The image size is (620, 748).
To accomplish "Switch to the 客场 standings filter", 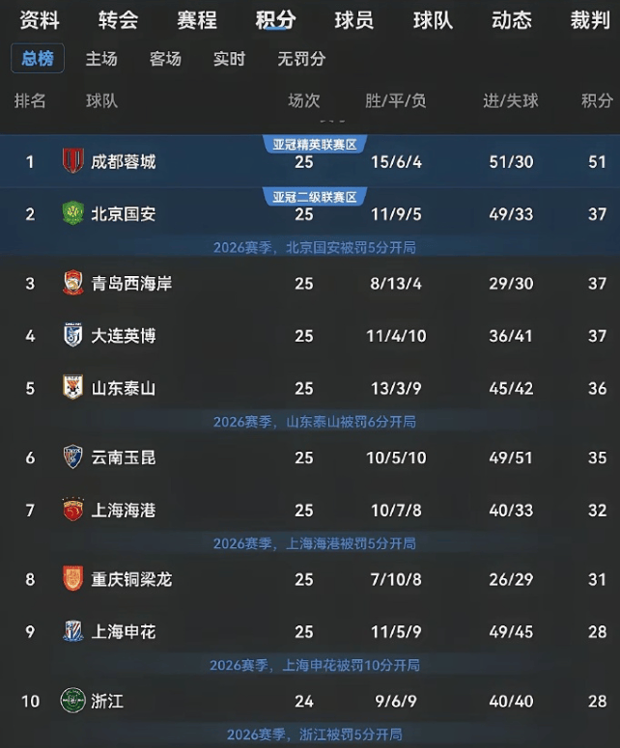I will [165, 59].
